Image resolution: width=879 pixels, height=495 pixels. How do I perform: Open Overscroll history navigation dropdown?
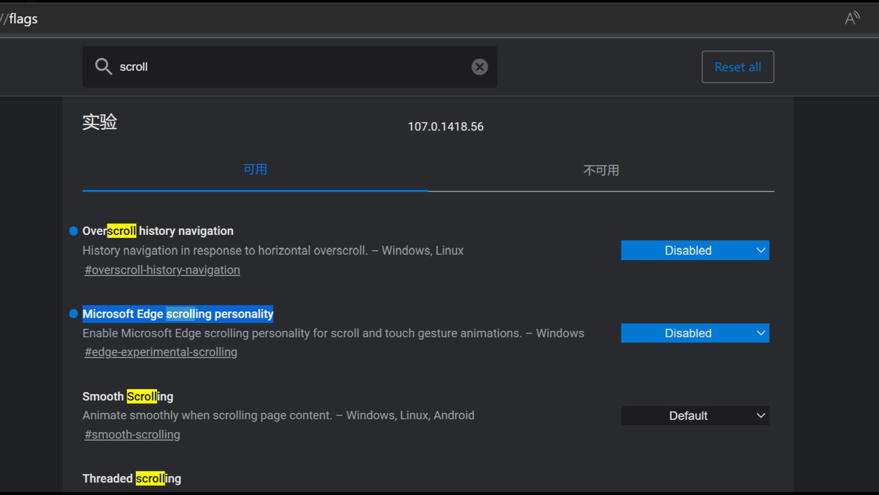click(695, 250)
